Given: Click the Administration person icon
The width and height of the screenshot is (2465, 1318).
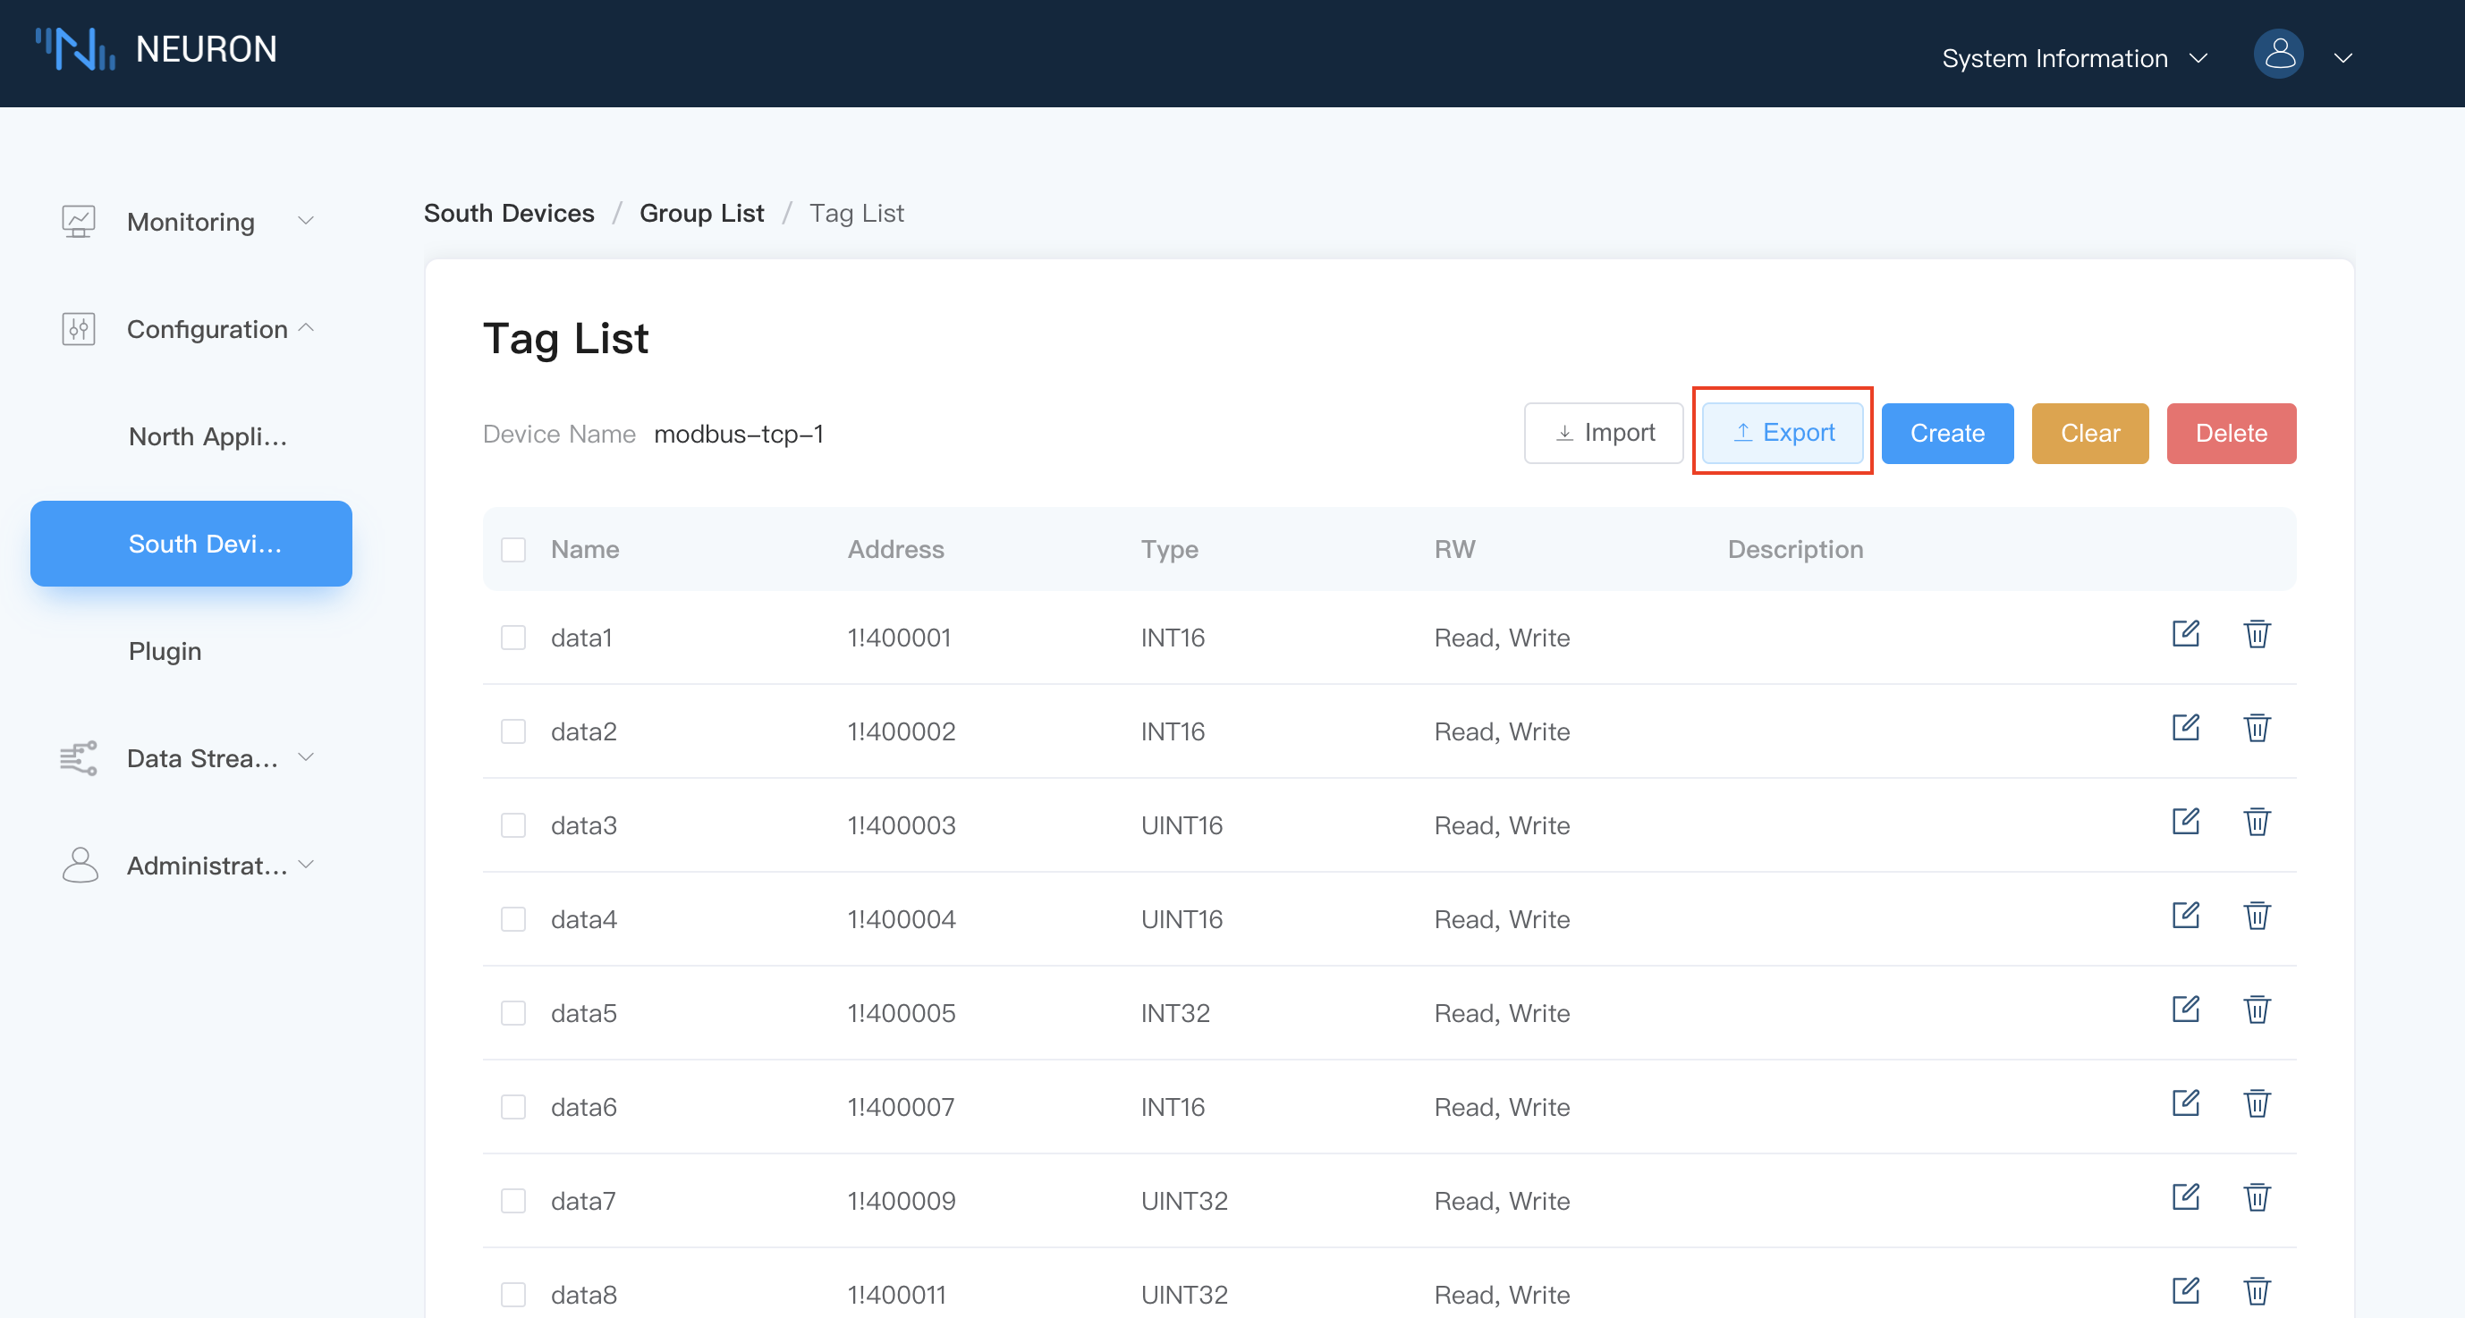Looking at the screenshot, I should point(80,865).
